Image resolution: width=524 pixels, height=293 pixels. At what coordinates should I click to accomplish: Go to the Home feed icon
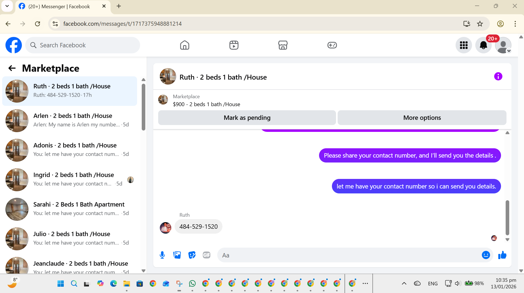185,45
